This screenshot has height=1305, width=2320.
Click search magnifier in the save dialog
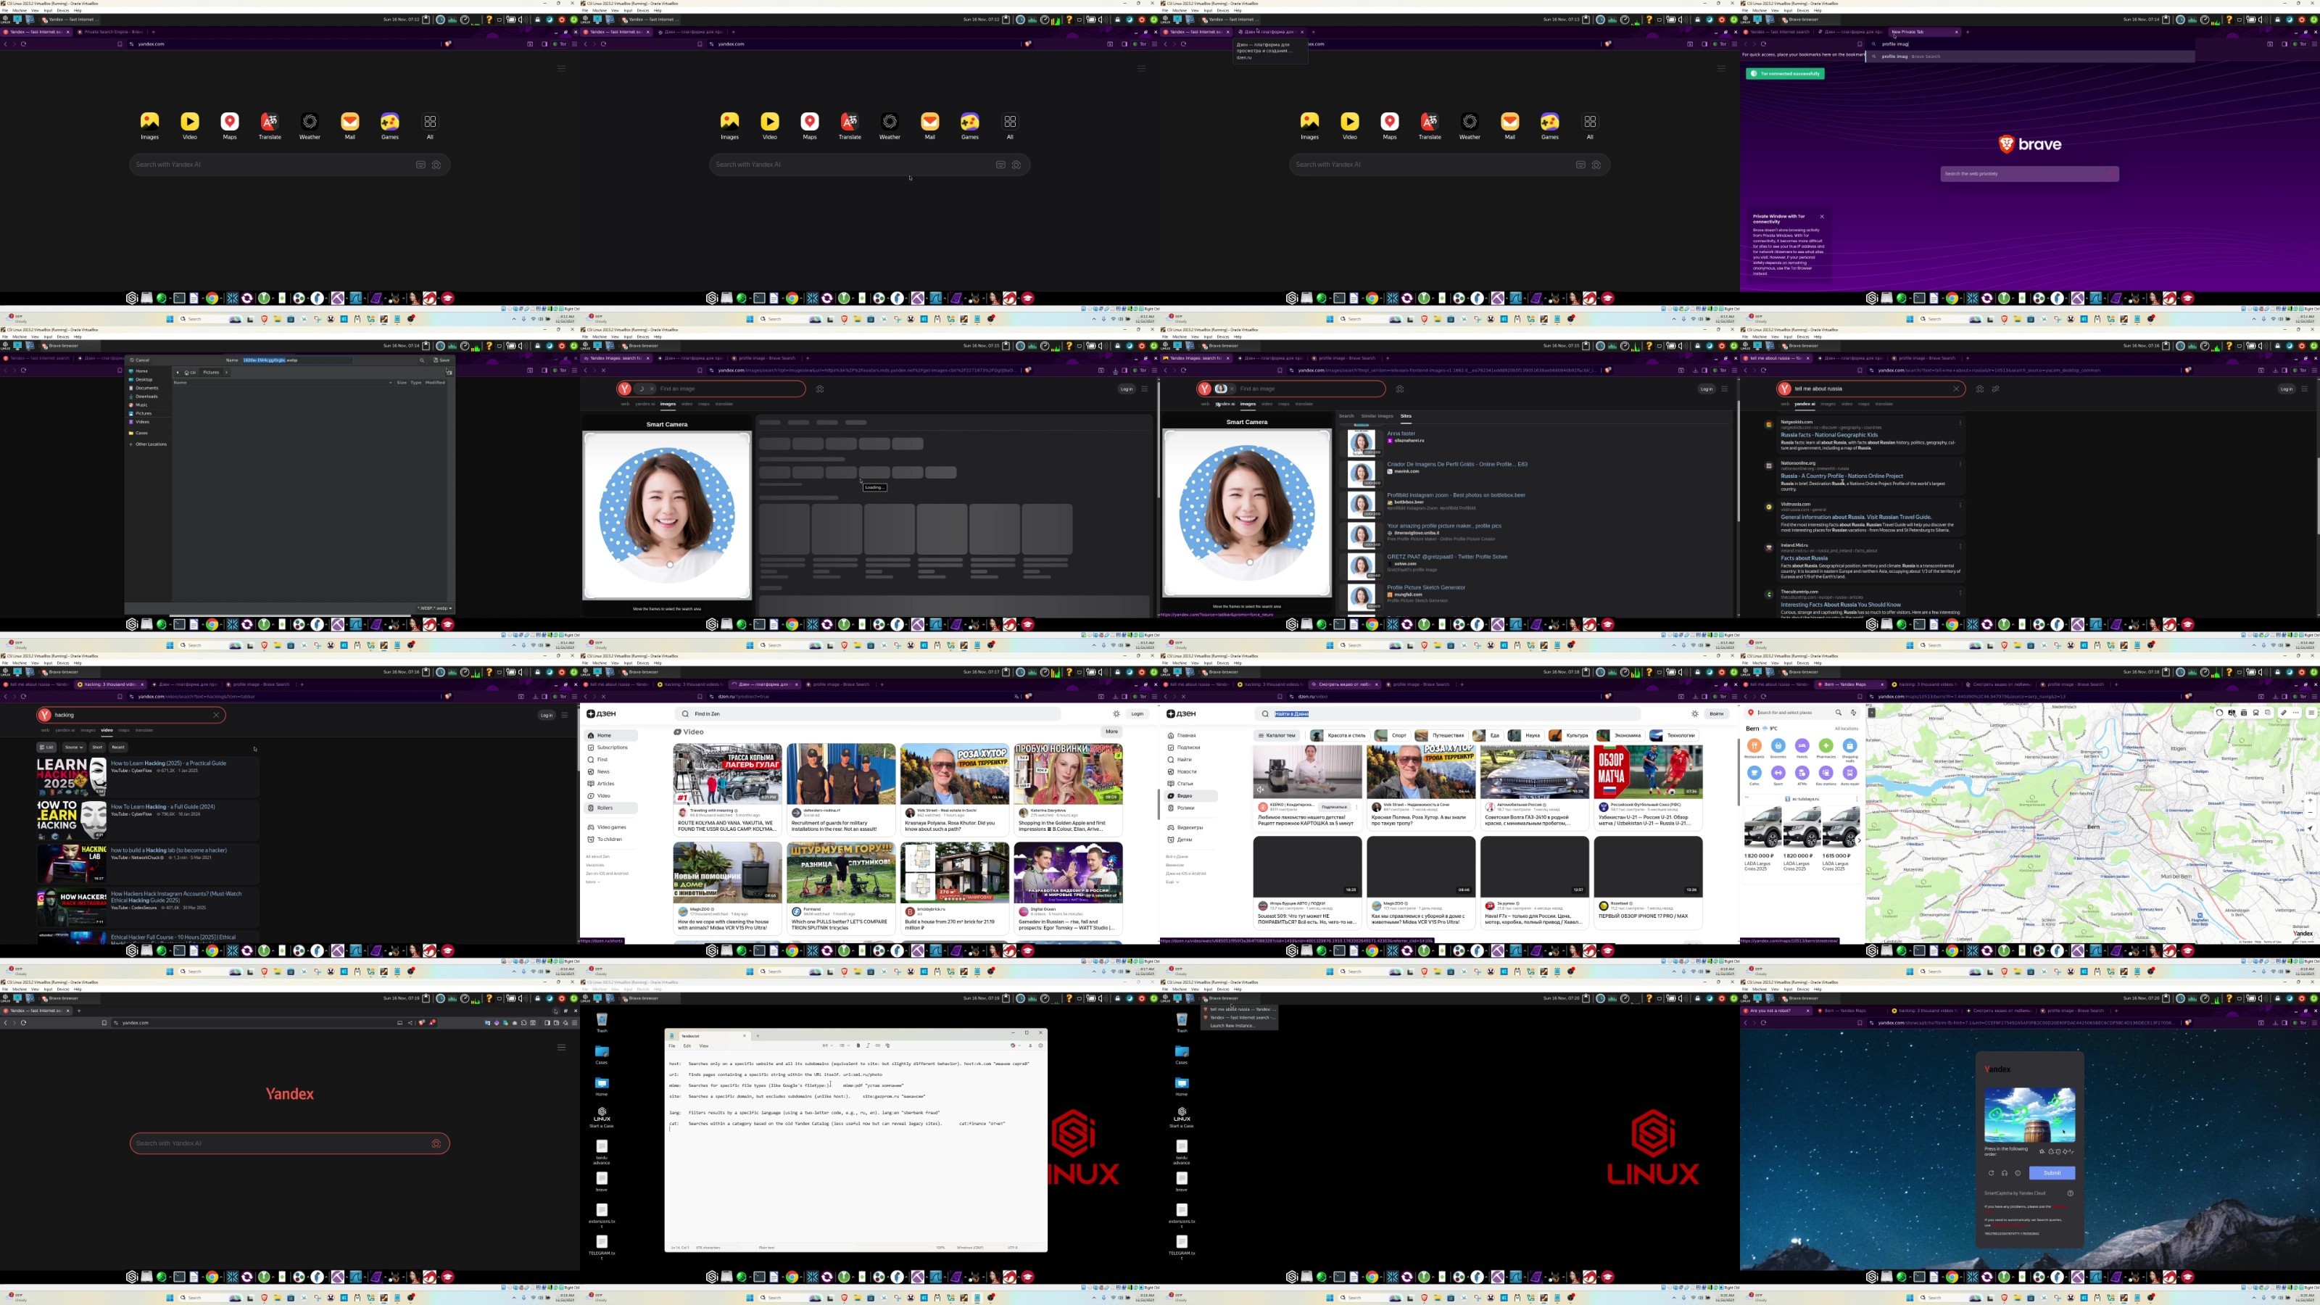(421, 360)
